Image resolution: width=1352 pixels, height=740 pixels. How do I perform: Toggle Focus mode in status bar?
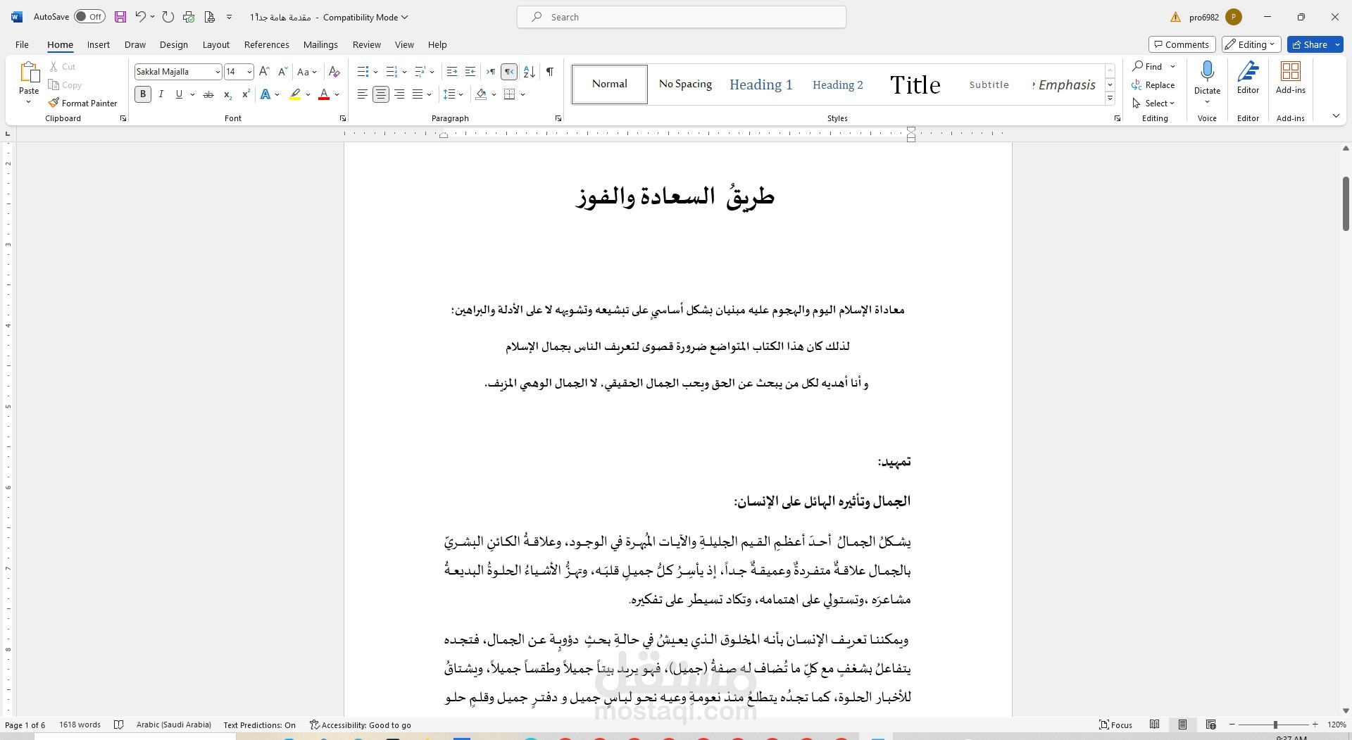tap(1115, 725)
